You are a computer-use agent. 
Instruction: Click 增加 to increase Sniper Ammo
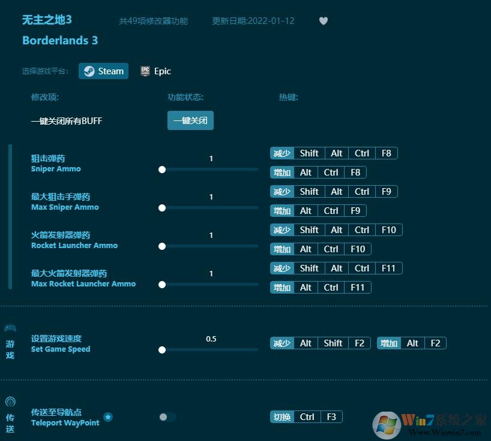pos(282,172)
